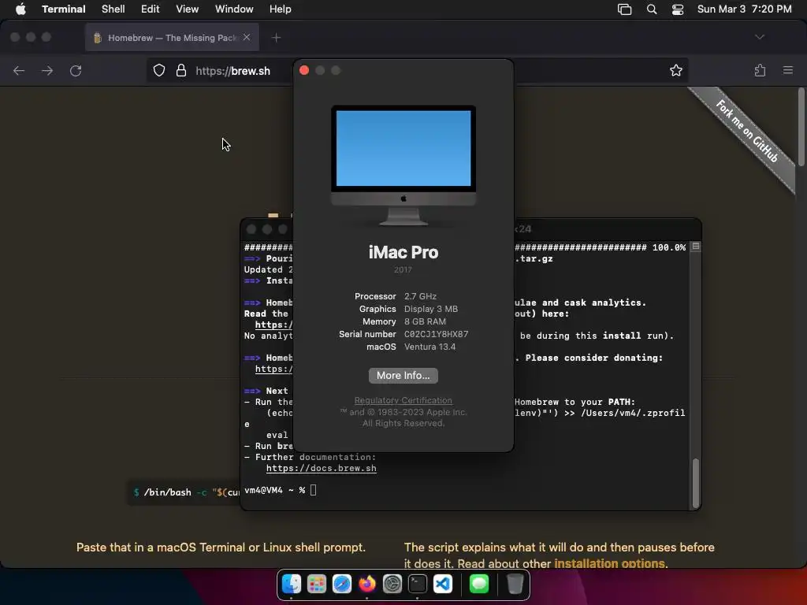
Task: Click the iMac Pro image
Action: [x=403, y=165]
